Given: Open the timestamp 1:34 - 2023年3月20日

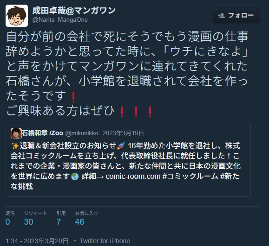Looking at the screenshot, I should [x=37, y=241].
